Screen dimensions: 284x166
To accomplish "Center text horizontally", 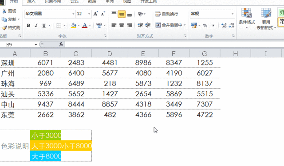I will point(122,25).
